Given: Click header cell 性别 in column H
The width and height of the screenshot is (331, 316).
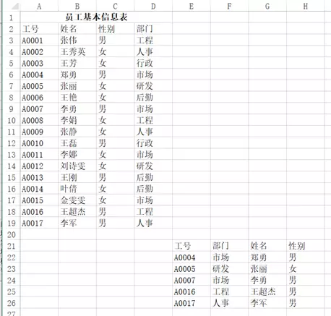Looking at the screenshot, I should (306, 246).
